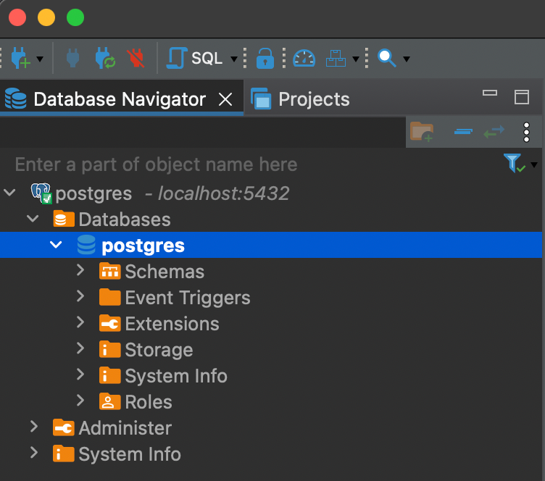Click the magnifier search icon
This screenshot has height=481, width=545.
tap(387, 59)
